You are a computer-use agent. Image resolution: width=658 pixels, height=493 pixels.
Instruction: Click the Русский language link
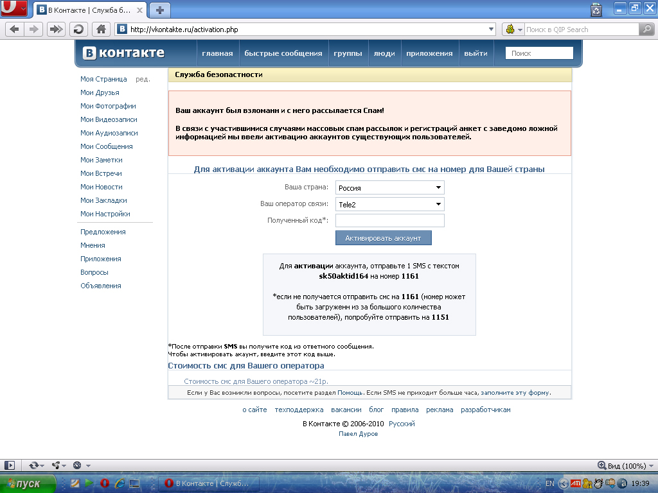click(x=402, y=424)
